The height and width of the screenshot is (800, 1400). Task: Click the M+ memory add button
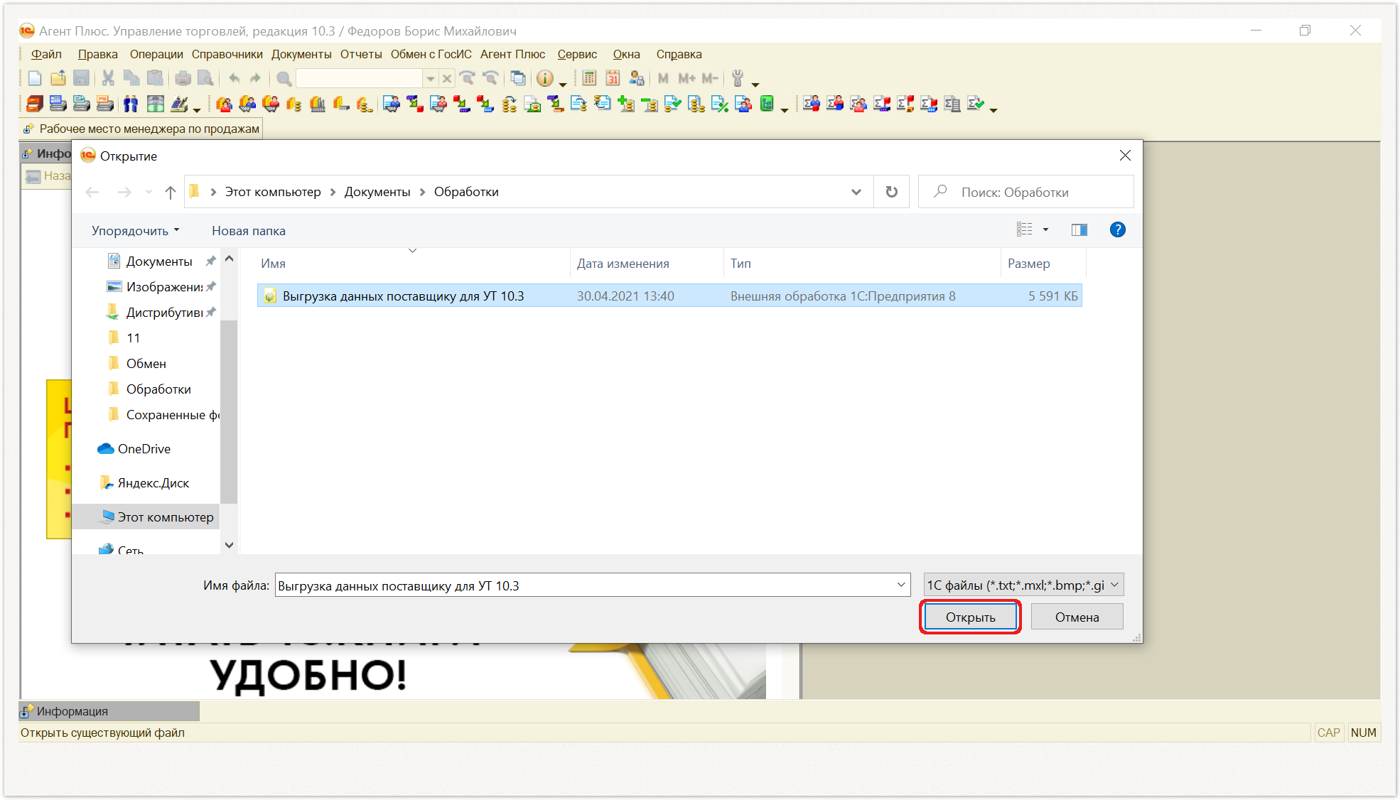pos(686,78)
